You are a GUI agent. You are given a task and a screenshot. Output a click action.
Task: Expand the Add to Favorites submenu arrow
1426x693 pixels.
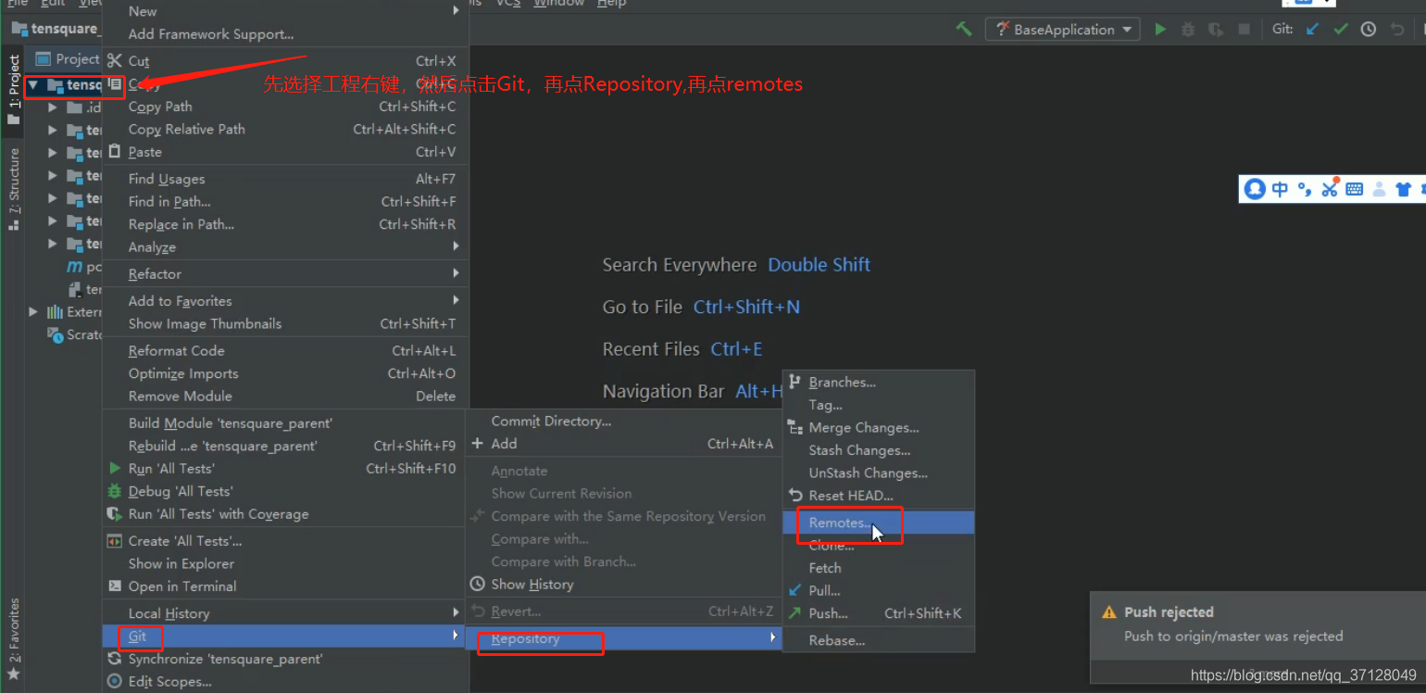[456, 300]
